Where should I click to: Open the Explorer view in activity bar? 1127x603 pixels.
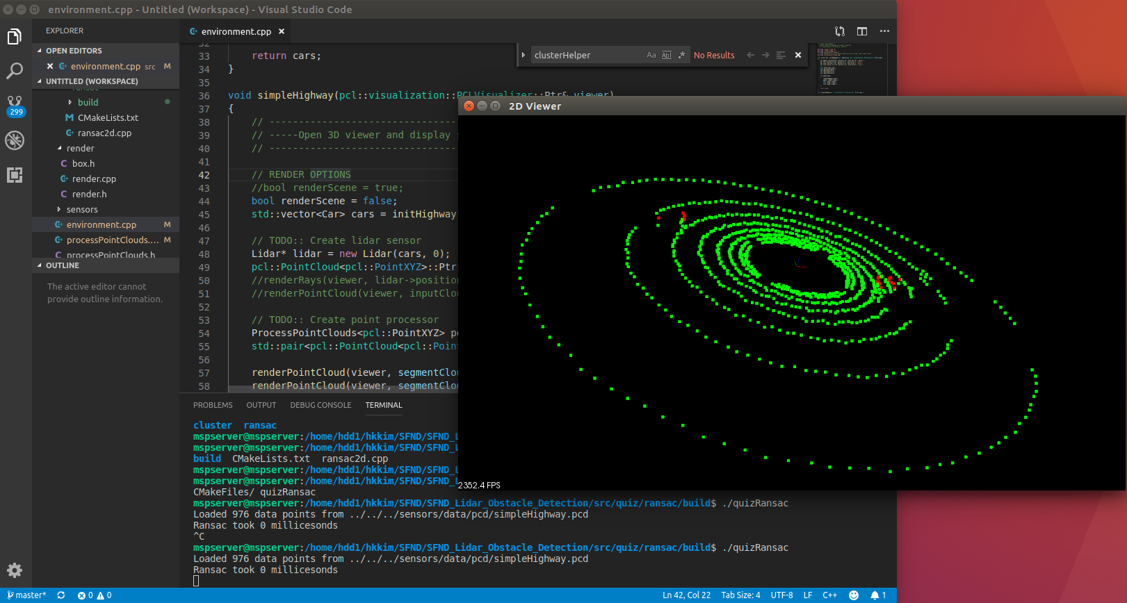[x=15, y=37]
